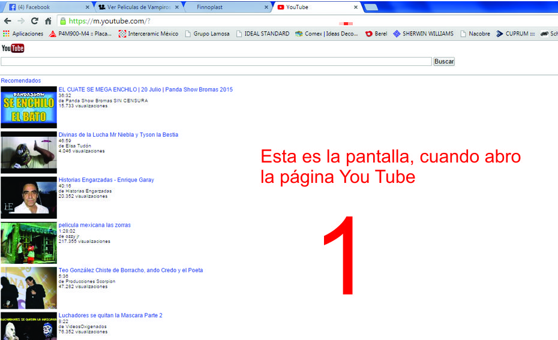Open Historias Engarzadas - Enrique Garay title

click(106, 180)
